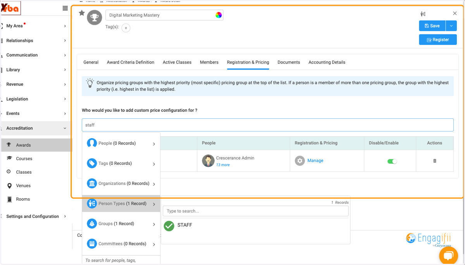Open Award Criteria Definition tab
The height and width of the screenshot is (265, 465).
[131, 62]
